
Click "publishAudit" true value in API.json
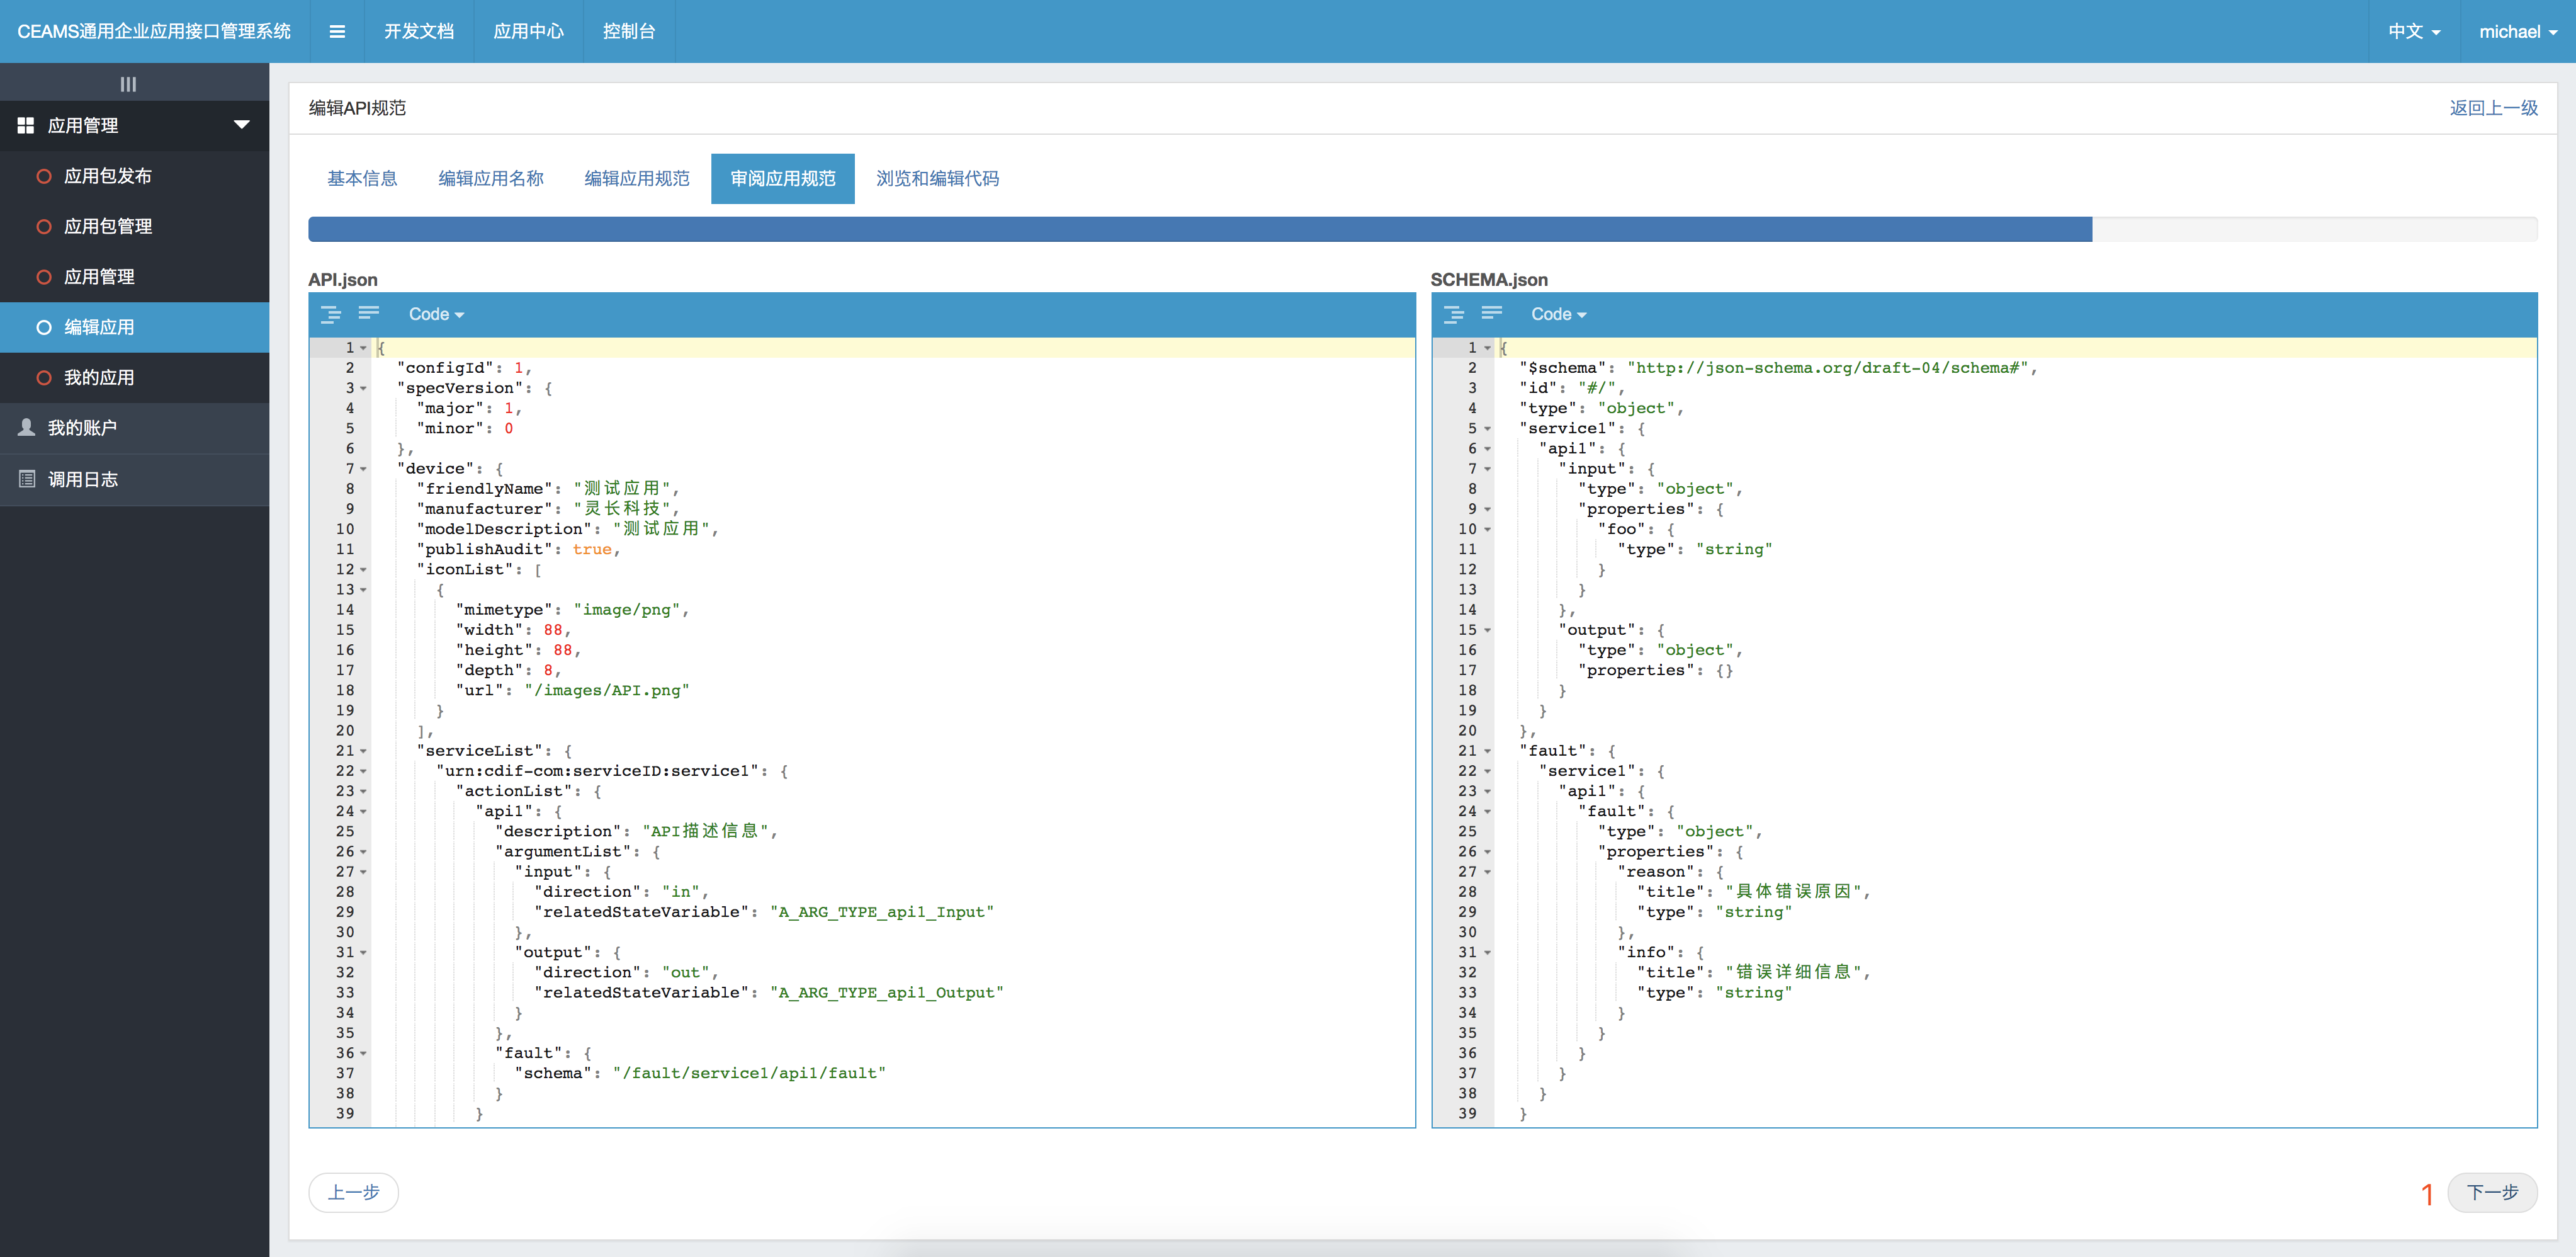592,550
